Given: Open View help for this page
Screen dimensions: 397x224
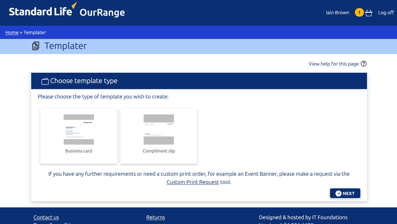Looking at the screenshot, I should coord(333,64).
